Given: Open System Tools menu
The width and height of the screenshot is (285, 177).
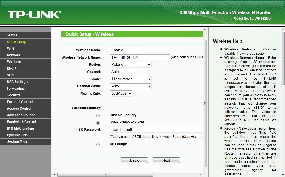Looking at the screenshot, I should pos(25,142).
